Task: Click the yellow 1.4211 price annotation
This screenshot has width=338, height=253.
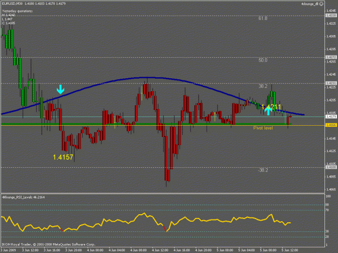Action: point(271,107)
